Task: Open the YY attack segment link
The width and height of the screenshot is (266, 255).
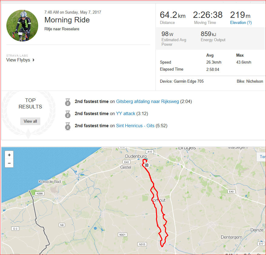Action: (125, 114)
